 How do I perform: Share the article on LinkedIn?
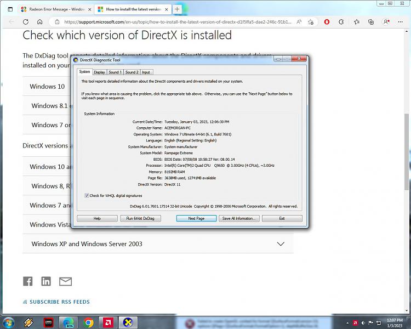pos(46,281)
